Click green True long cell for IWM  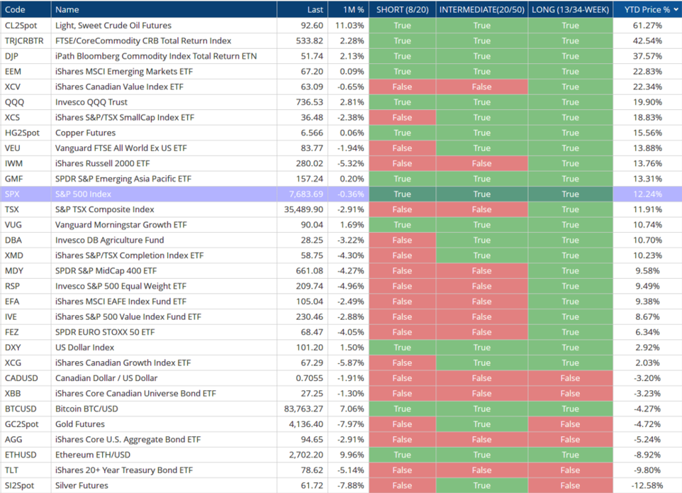570,164
